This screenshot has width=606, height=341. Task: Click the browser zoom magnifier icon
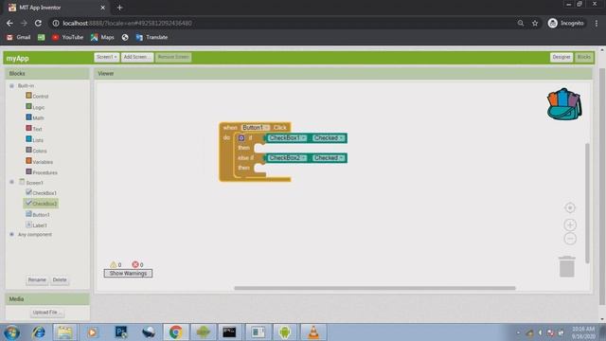coord(521,23)
